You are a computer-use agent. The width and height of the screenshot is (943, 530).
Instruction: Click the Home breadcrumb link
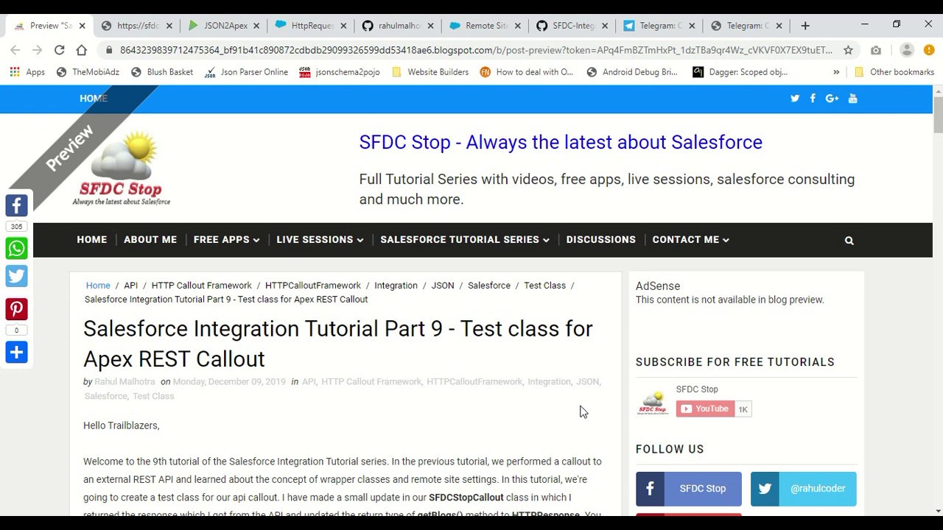[x=98, y=286]
